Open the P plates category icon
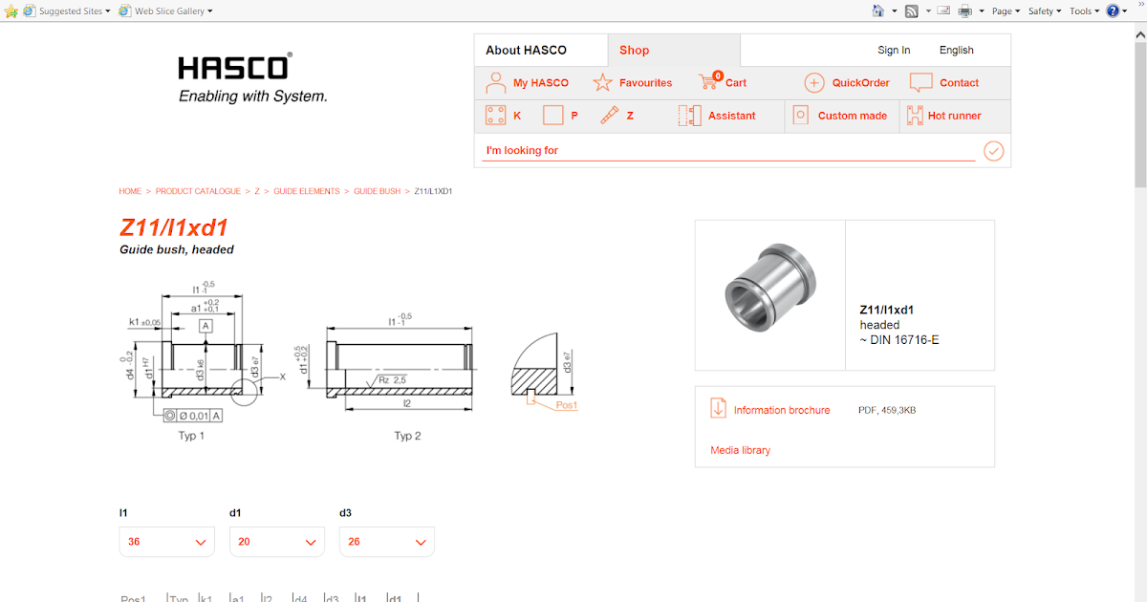This screenshot has width=1147, height=602. (x=552, y=115)
